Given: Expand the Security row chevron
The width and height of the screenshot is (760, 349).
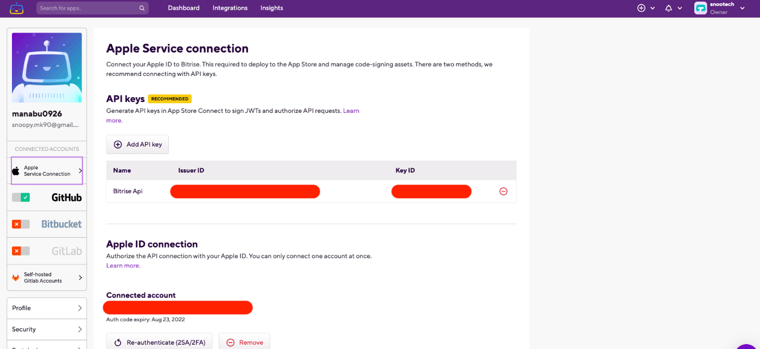Looking at the screenshot, I should click(x=80, y=329).
